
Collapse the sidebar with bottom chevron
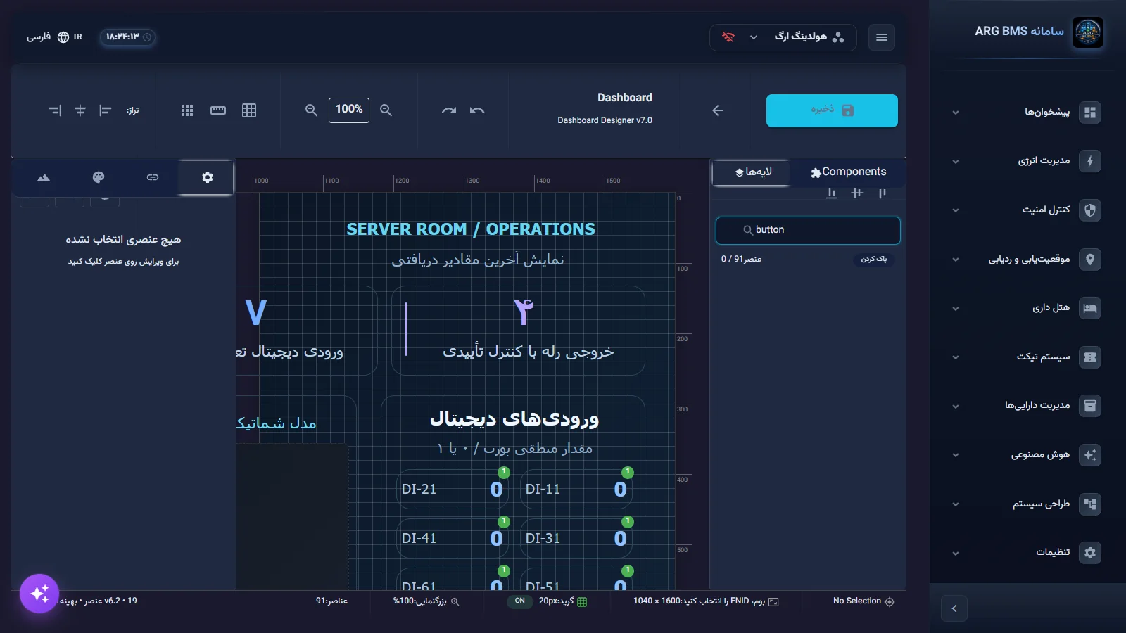954,608
